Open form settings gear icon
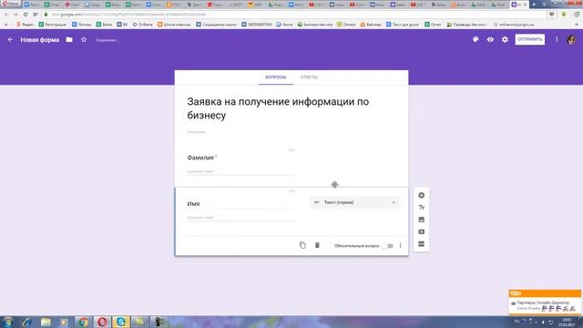This screenshot has width=583, height=328. click(505, 39)
